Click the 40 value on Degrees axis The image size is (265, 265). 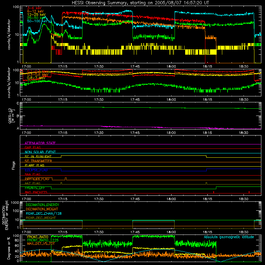click(x=17, y=251)
